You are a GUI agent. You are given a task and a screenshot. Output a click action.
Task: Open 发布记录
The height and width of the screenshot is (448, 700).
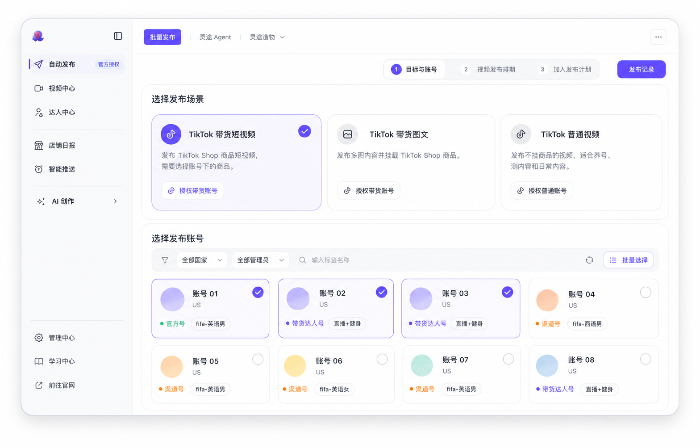coord(642,69)
